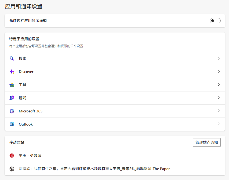Expand the Outlook row chevron
Screen dimensions: 229x180
(x=219, y=124)
